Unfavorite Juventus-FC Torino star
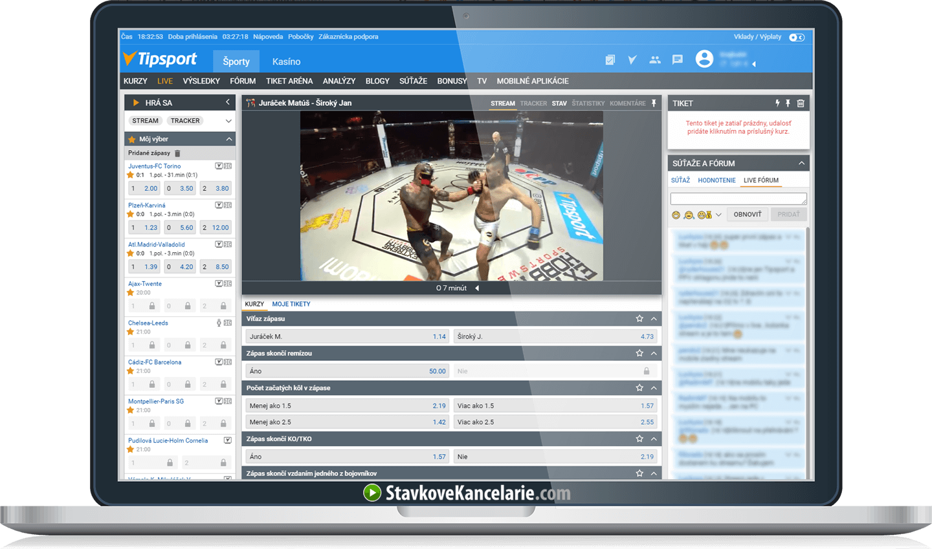 click(x=131, y=175)
